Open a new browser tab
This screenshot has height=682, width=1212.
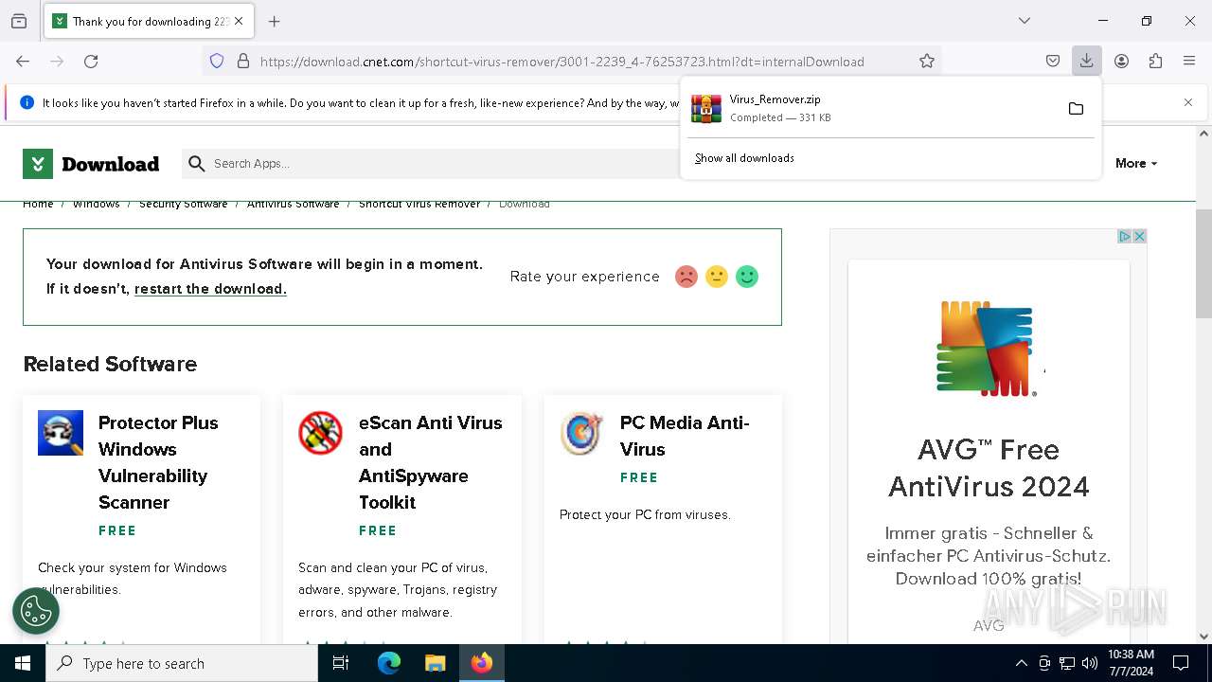(x=275, y=21)
